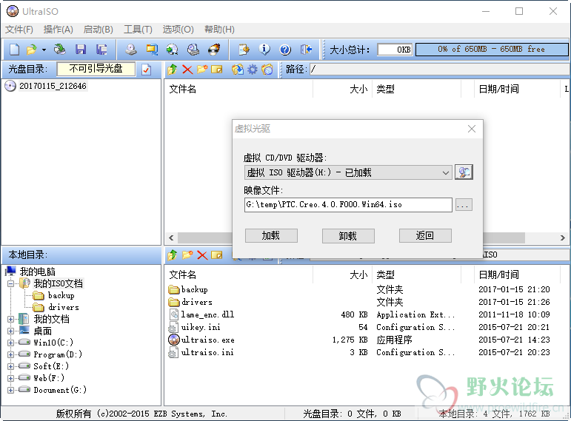The height and width of the screenshot is (421, 571).
Task: Click the Register/enter code toolbar icon
Action: pyautogui.click(x=244, y=49)
